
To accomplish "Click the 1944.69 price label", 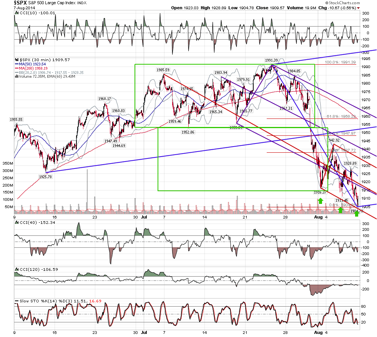I will (x=119, y=146).
